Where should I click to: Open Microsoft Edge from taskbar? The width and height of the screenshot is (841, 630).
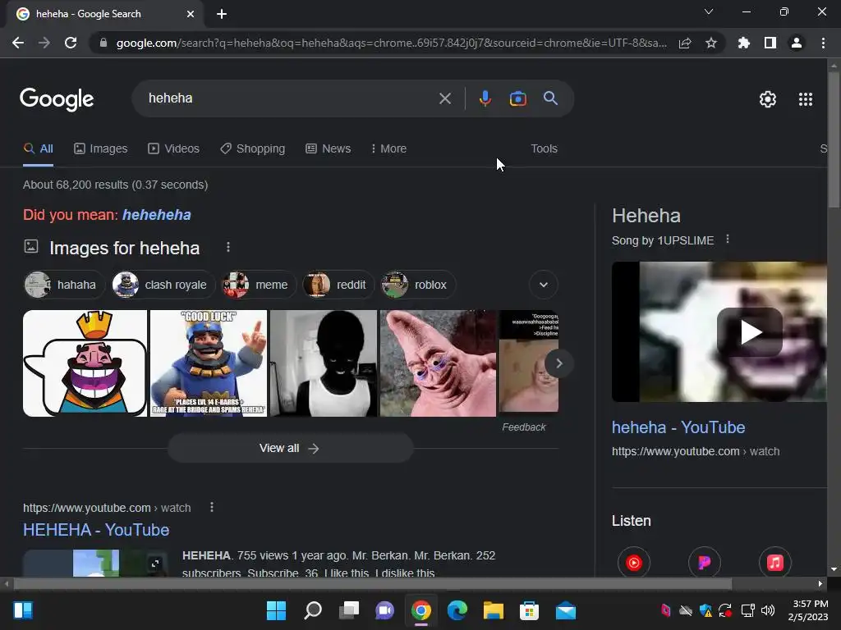(457, 610)
